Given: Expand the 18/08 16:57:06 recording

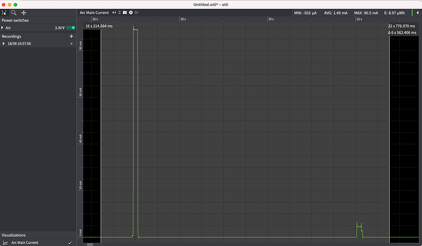Looking at the screenshot, I should coord(4,44).
